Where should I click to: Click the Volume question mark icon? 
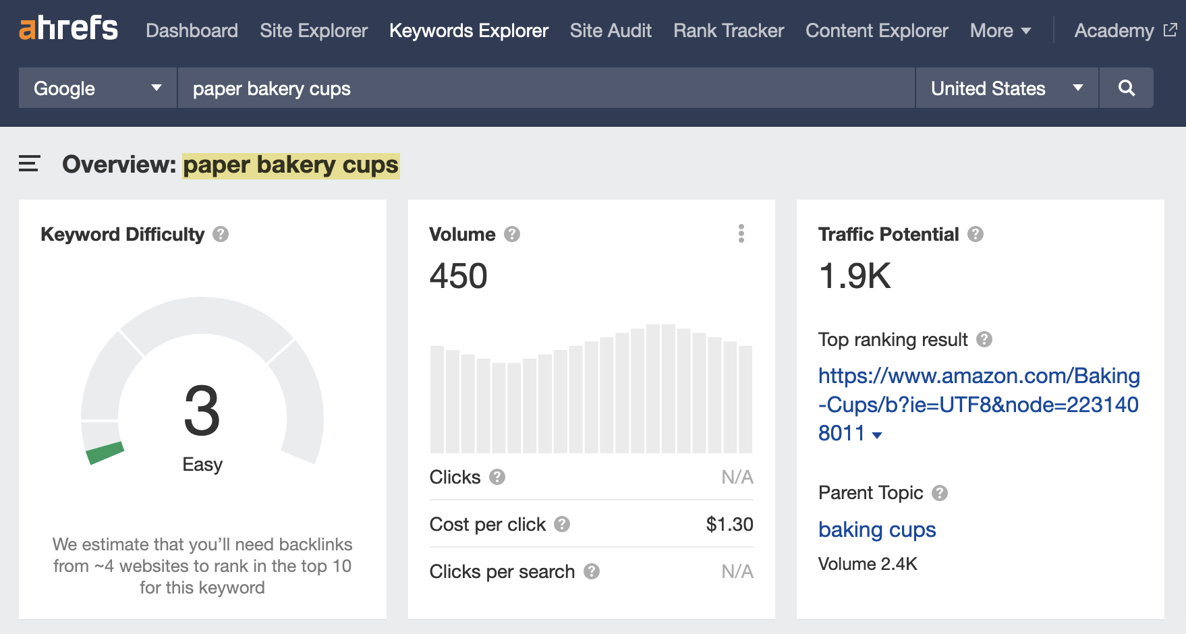(511, 234)
